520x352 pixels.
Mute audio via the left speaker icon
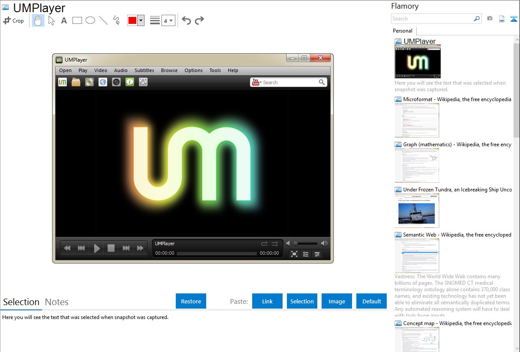point(288,243)
